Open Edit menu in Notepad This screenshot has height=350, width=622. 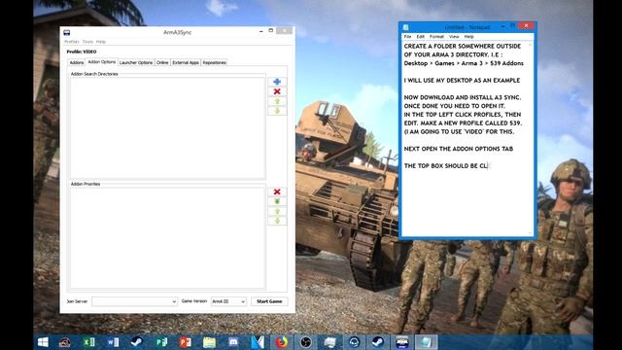421,37
